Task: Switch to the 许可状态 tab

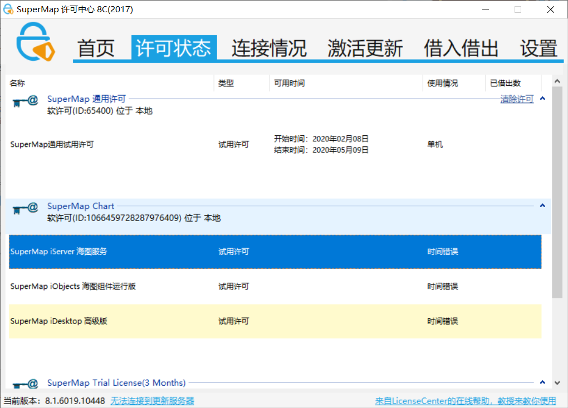Action: (174, 47)
